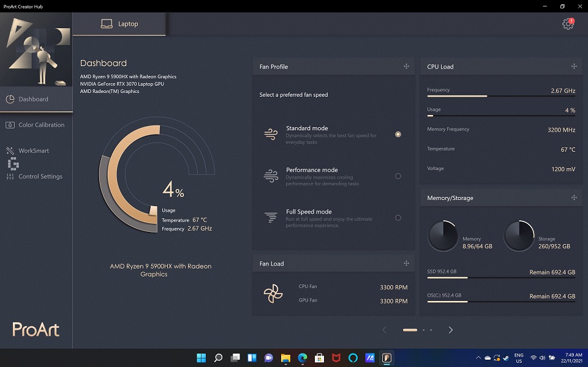Click the SSD 952.4 GB storage bar
Image resolution: width=588 pixels, height=367 pixels.
[501, 278]
